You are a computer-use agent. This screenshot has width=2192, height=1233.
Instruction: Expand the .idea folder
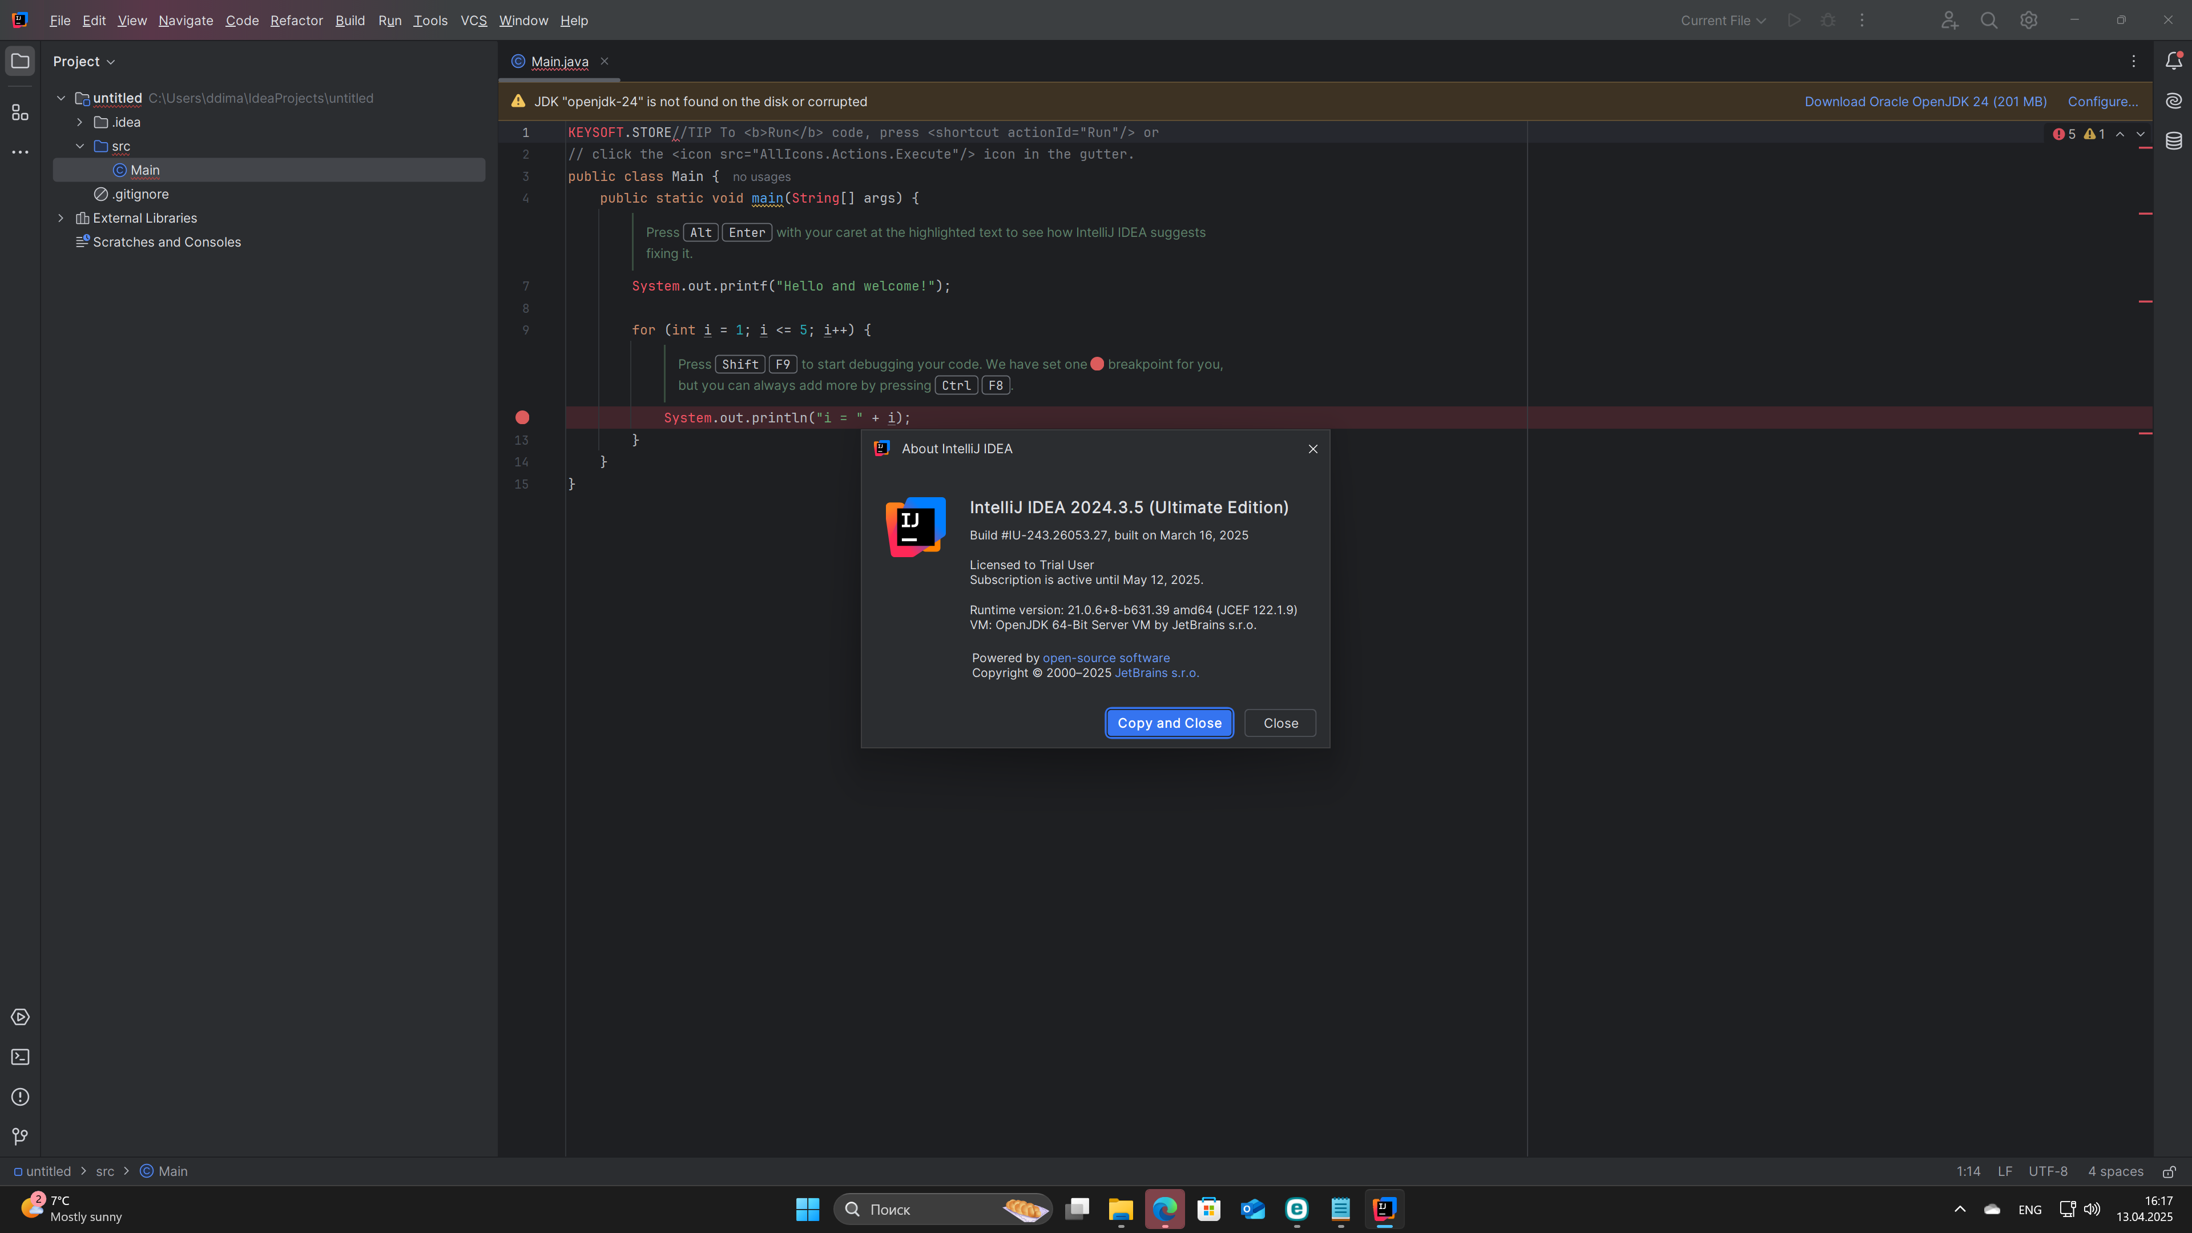tap(80, 123)
